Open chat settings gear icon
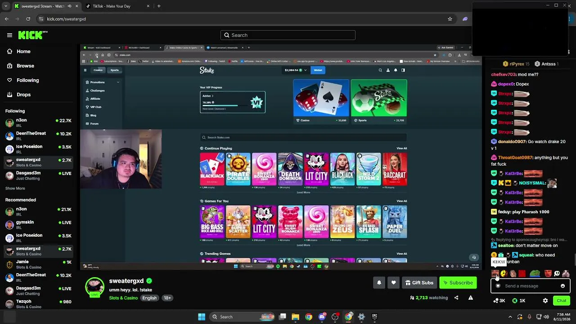Image resolution: width=576 pixels, height=324 pixels. 545,301
